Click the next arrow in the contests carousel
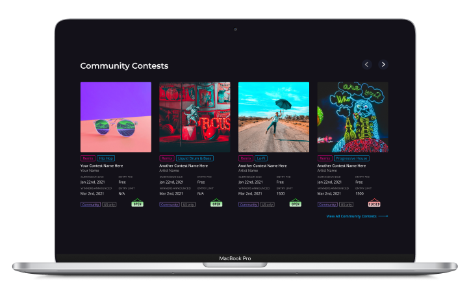The image size is (469, 292). [x=383, y=64]
